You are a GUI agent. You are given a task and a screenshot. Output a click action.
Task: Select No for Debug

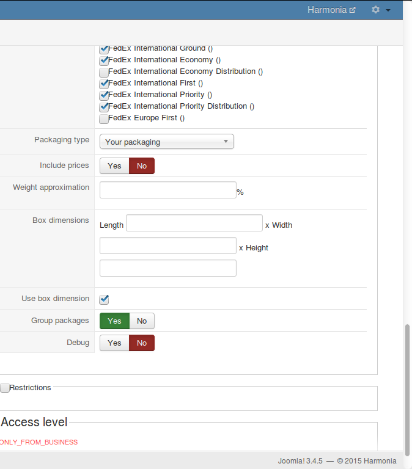pos(142,343)
